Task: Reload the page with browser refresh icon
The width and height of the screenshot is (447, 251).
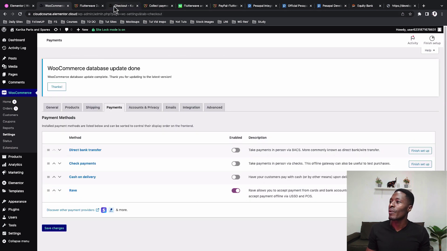Action: coord(20,14)
